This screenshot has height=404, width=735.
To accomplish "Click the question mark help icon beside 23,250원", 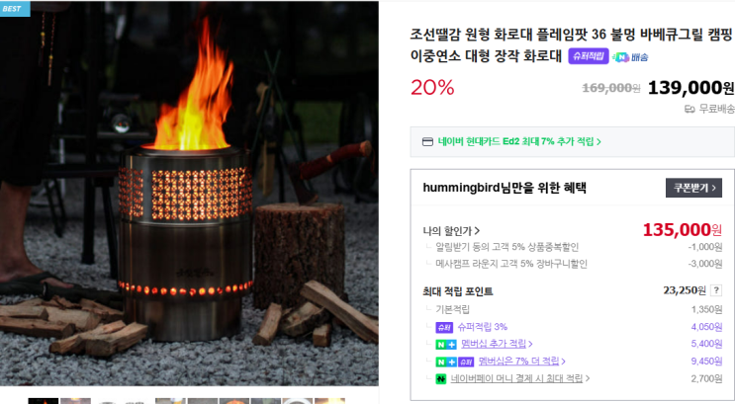I will pyautogui.click(x=716, y=290).
